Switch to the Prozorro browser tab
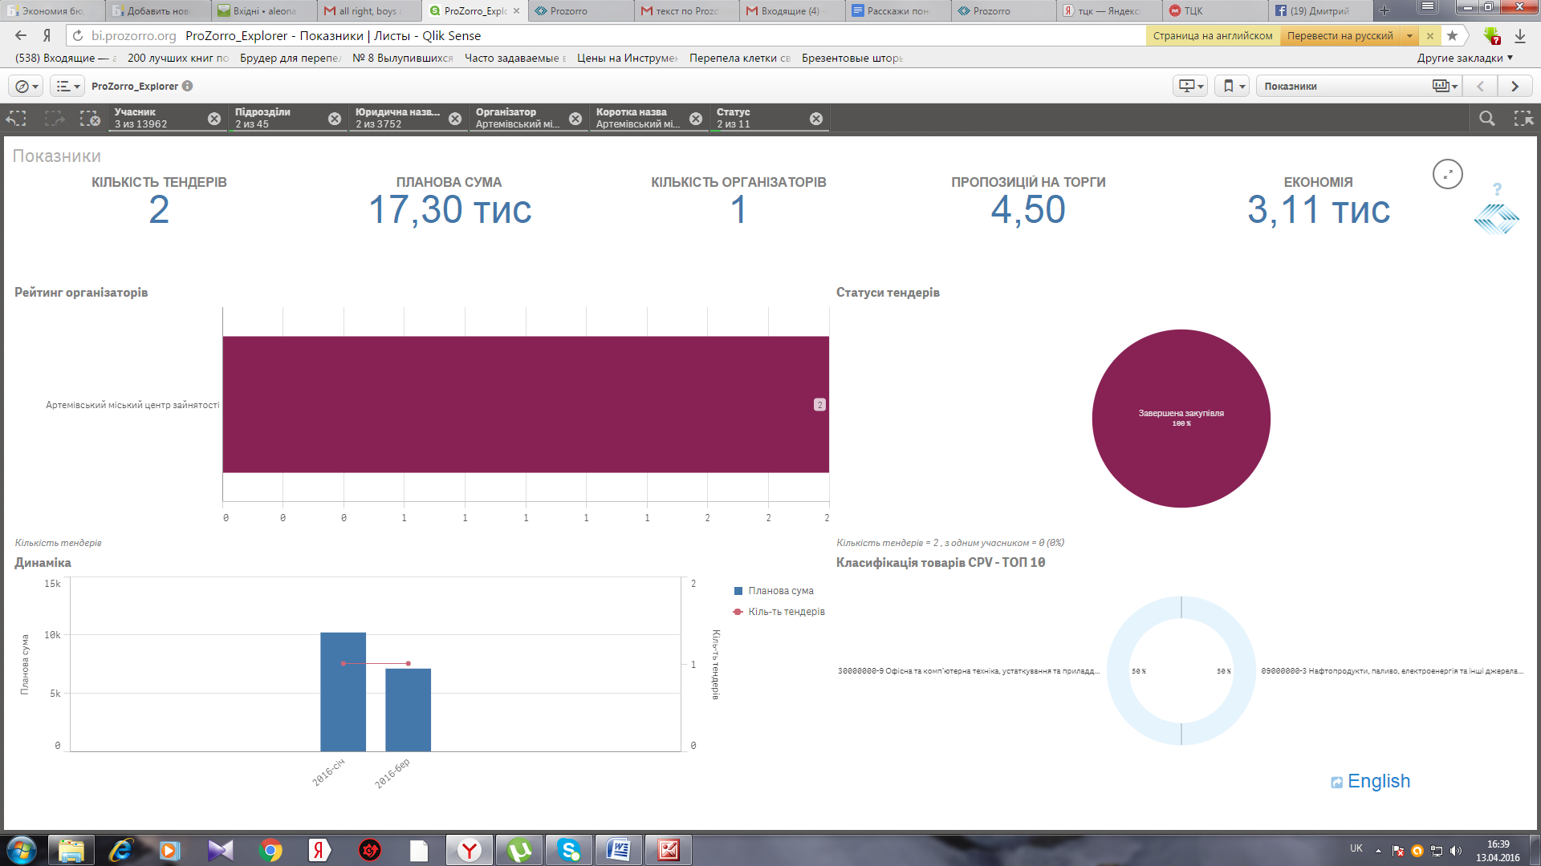This screenshot has width=1541, height=866. click(569, 11)
